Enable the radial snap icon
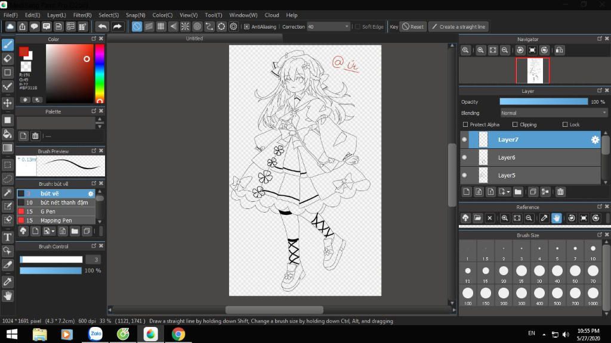 pos(185,26)
